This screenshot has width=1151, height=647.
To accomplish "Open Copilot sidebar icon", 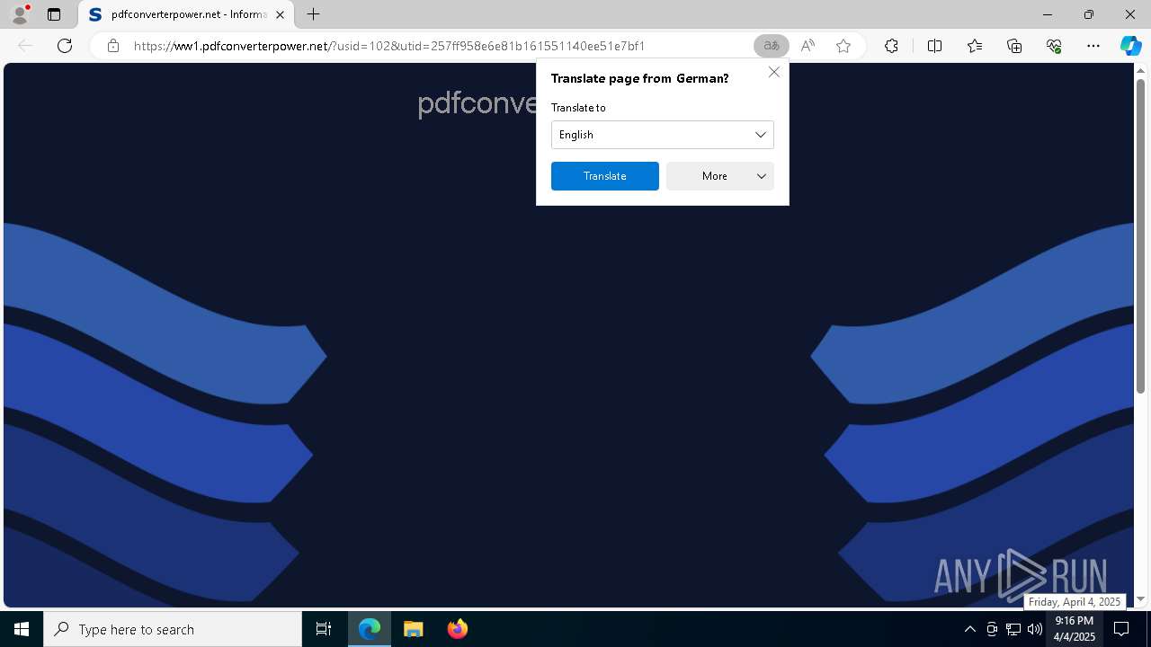I will (1130, 46).
